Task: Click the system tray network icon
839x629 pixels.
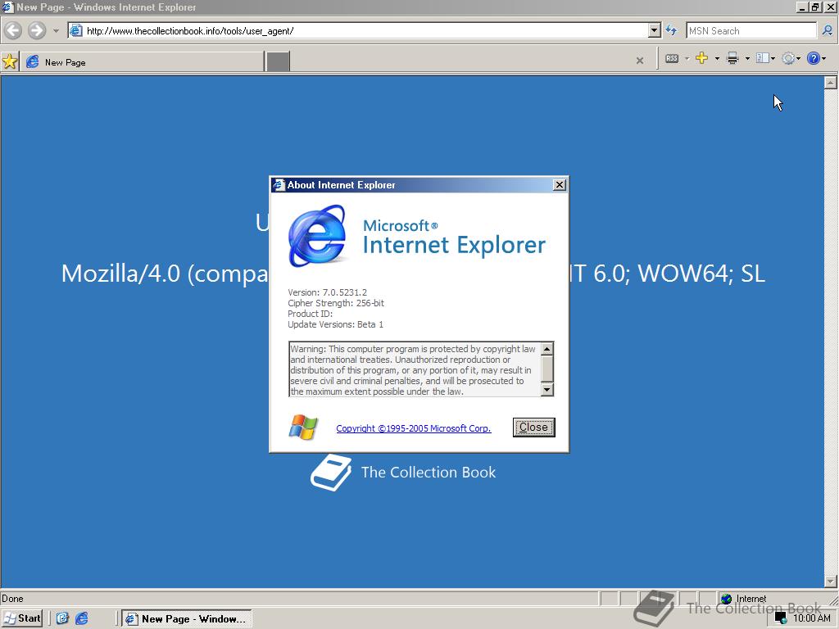Action: [780, 618]
